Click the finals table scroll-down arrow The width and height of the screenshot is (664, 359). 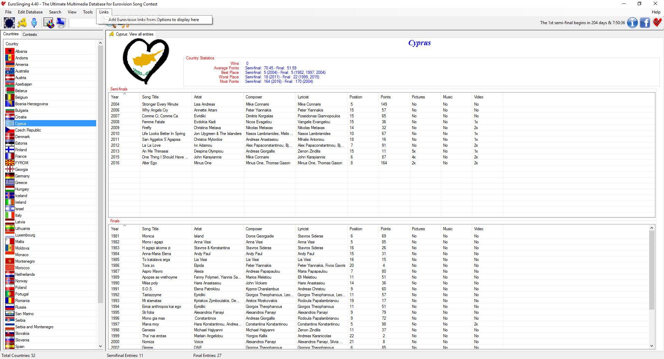(652, 346)
